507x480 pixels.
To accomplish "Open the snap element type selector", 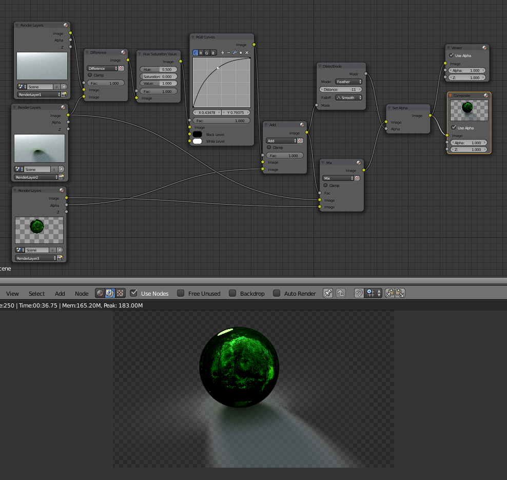I will point(374,293).
